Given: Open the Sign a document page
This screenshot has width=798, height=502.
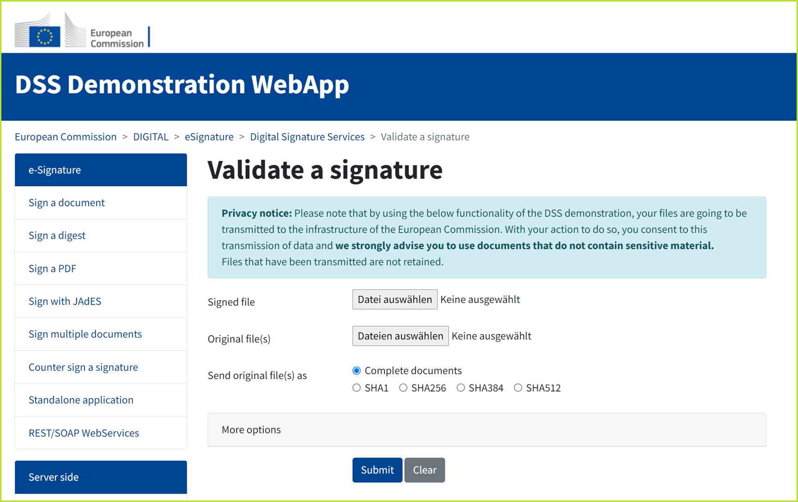Looking at the screenshot, I should click(67, 202).
